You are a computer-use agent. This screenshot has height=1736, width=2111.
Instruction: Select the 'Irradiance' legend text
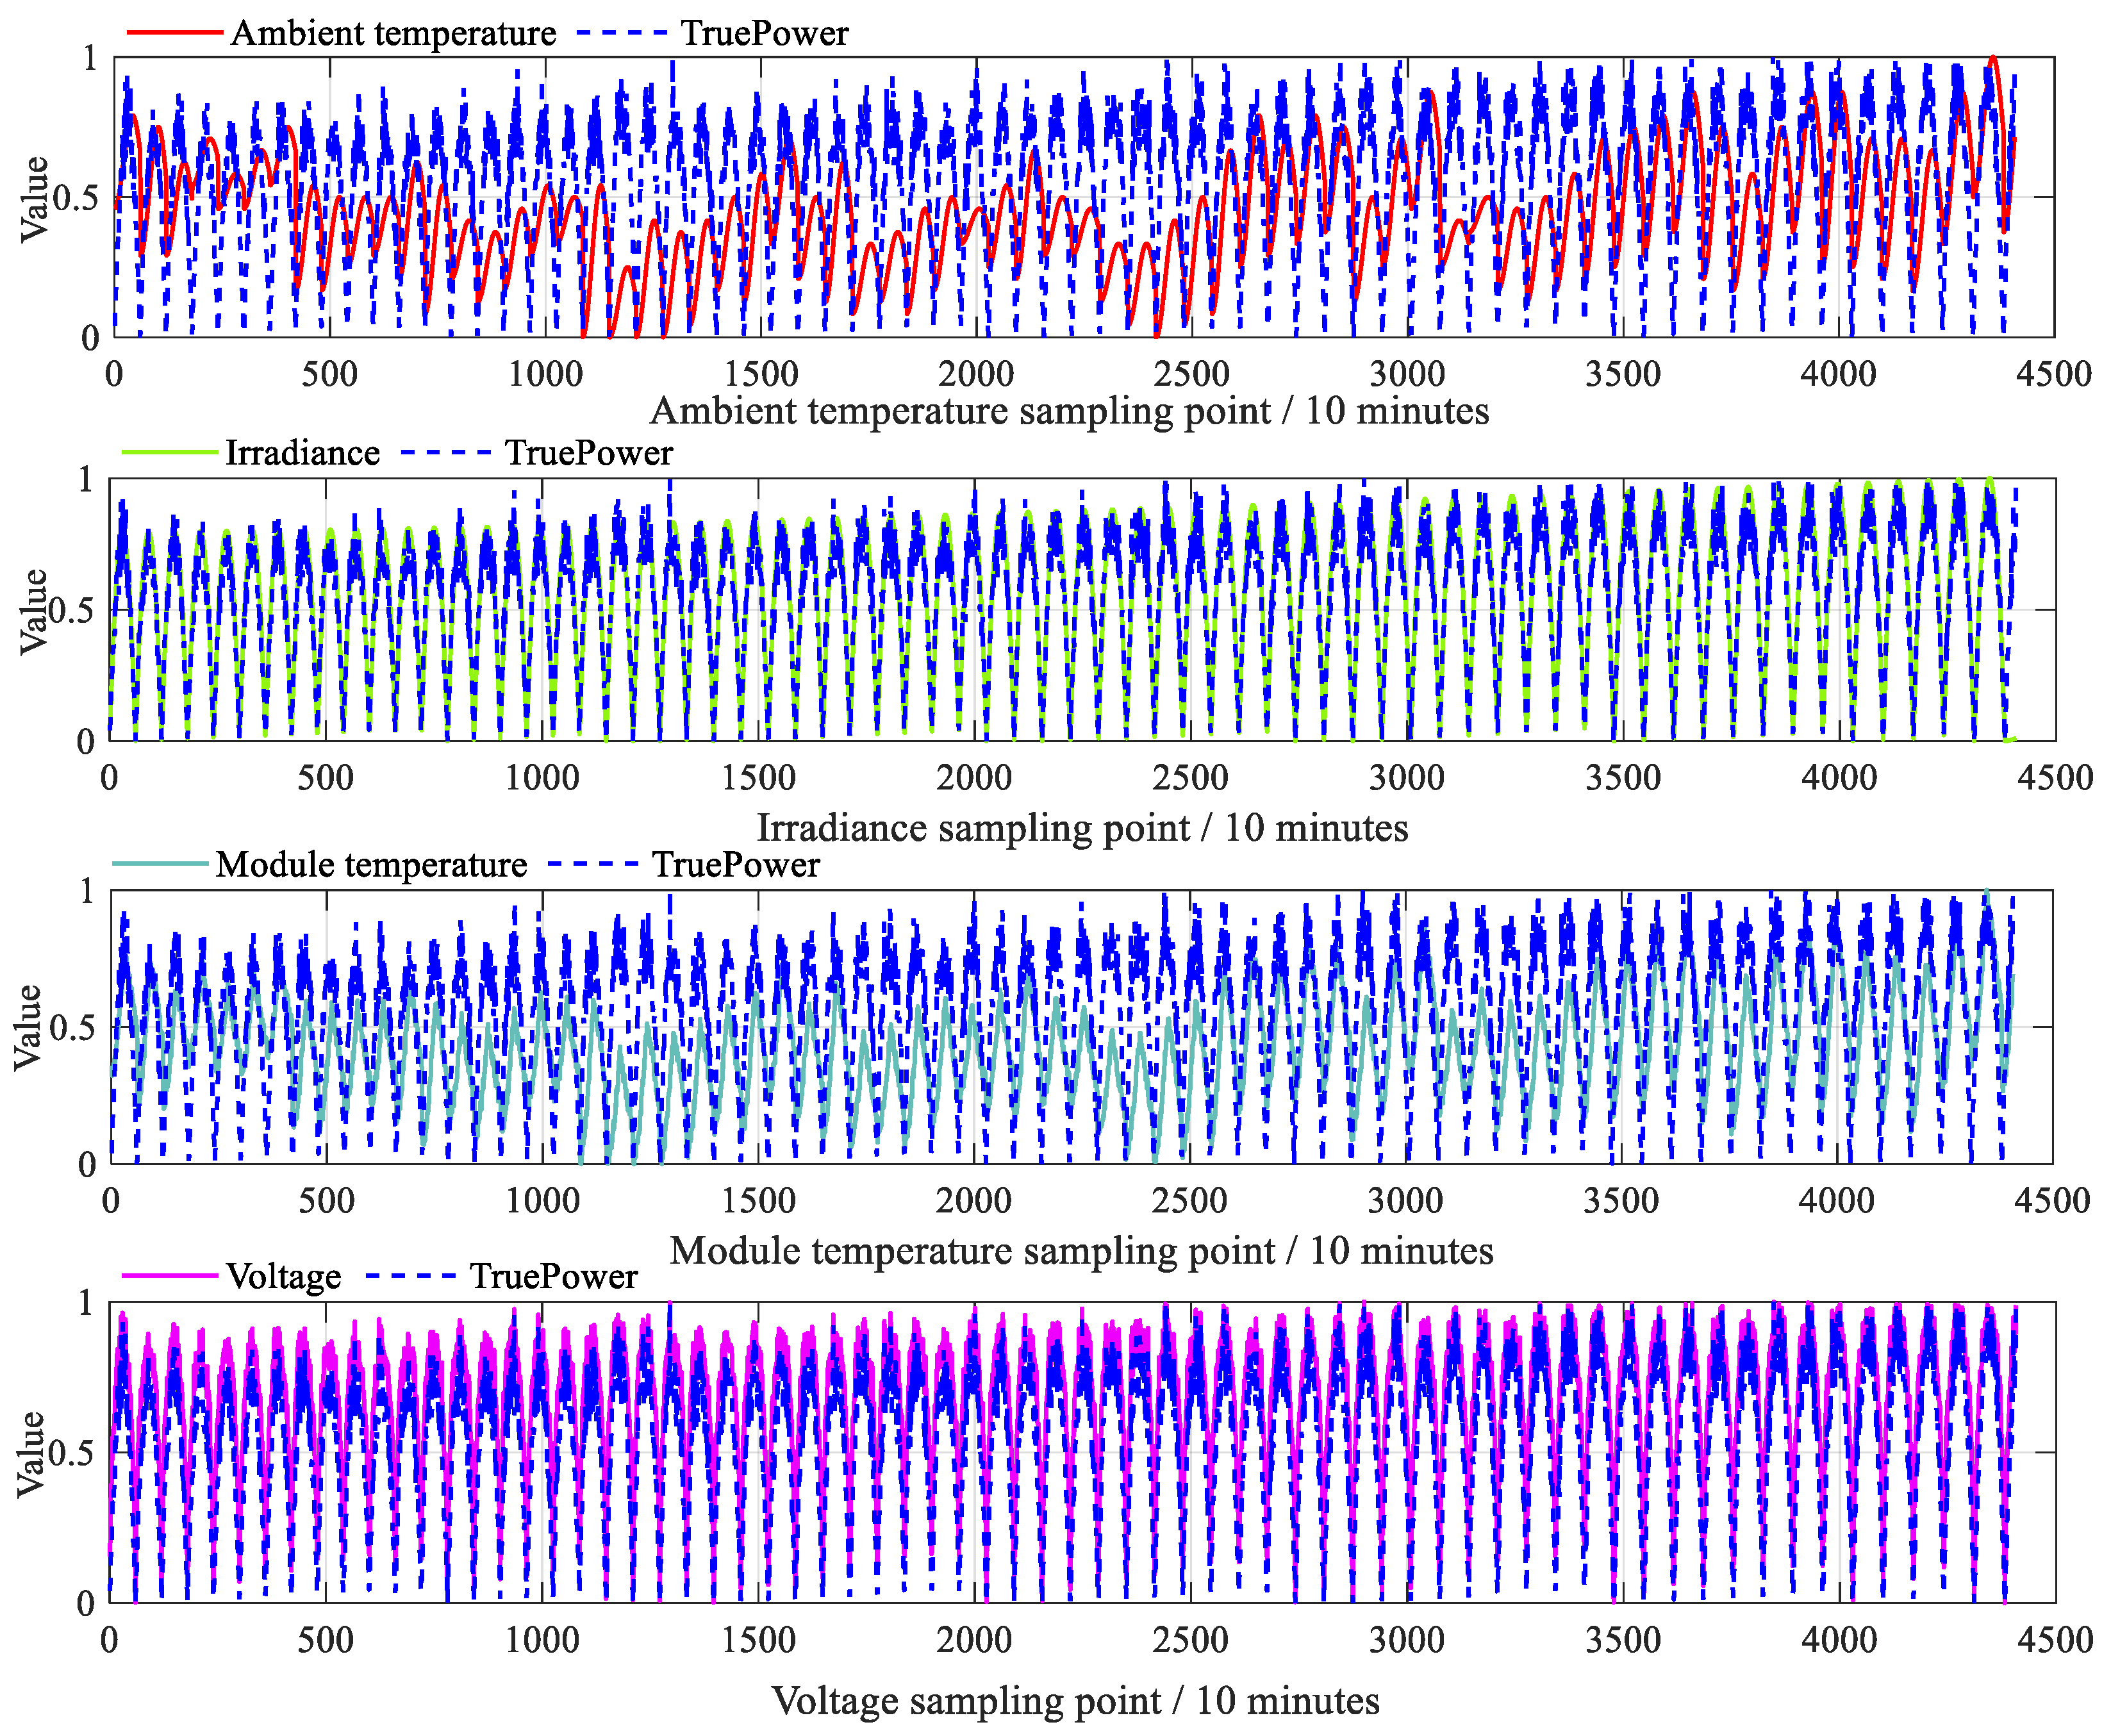302,453
